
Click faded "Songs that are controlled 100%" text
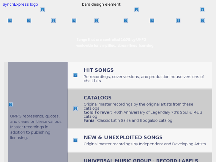[x=115, y=43]
